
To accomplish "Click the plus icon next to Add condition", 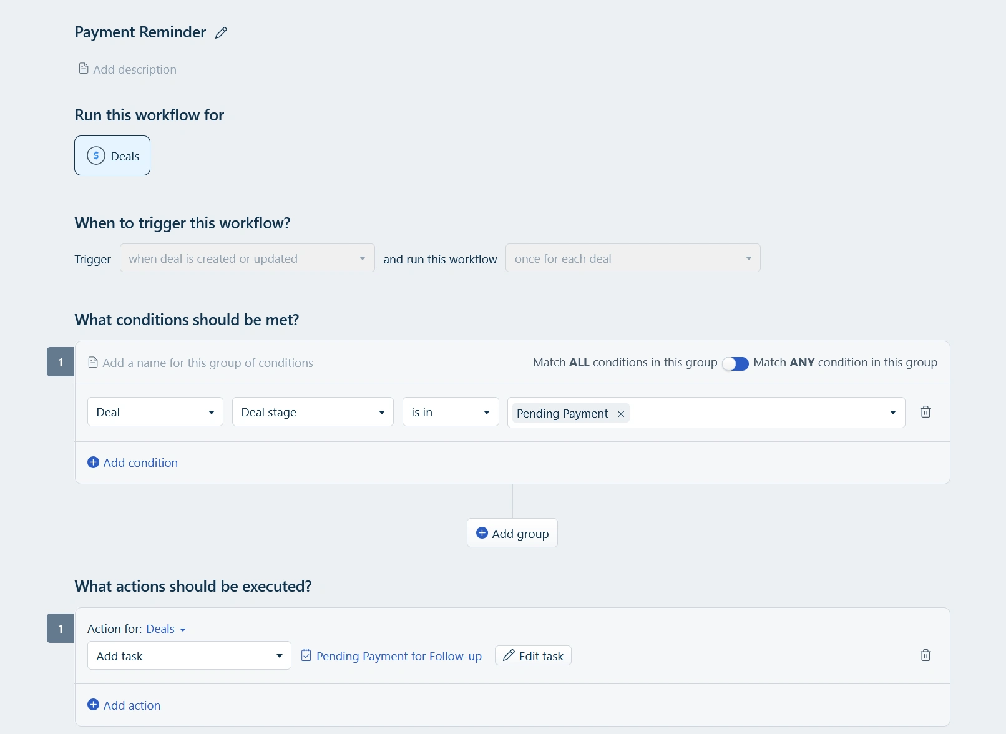I will click(93, 462).
